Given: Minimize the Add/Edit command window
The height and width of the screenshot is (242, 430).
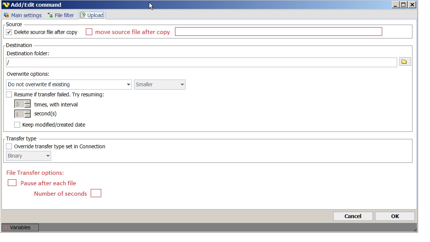Looking at the screenshot, I should click(x=395, y=4).
